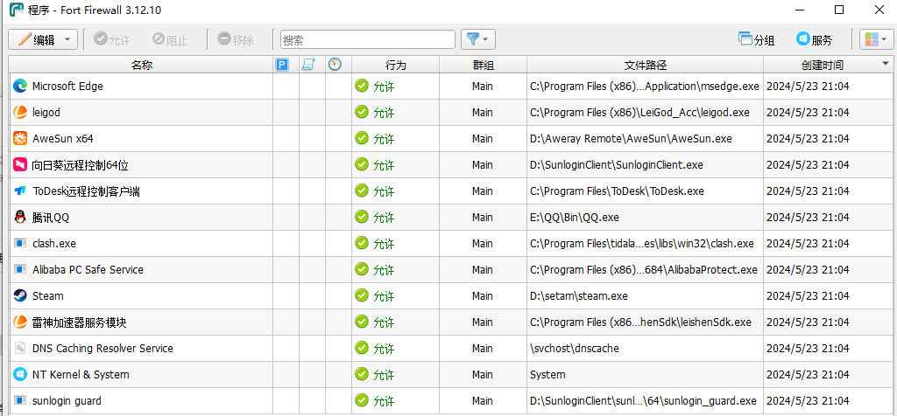The width and height of the screenshot is (897, 416).
Task: Click into the 搜索 search field
Action: 368,39
